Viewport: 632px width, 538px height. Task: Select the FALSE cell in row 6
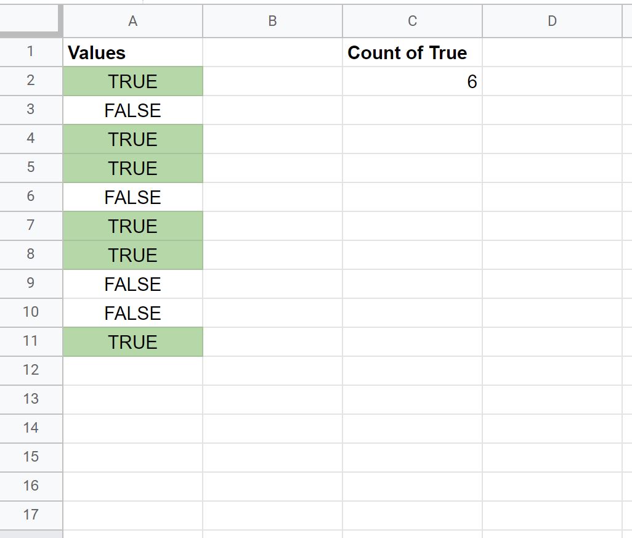click(132, 197)
